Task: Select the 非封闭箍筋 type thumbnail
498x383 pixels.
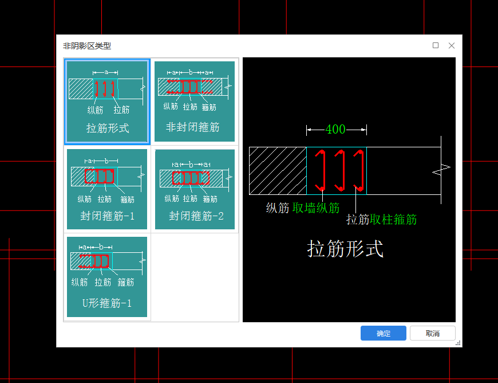Action: (x=195, y=101)
